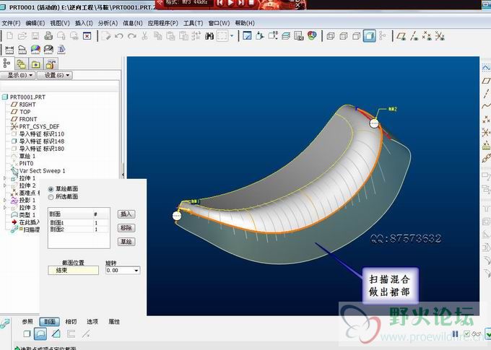Open the 旋转 0.00 combo box
Viewport: 491px width, 350px height.
point(123,270)
